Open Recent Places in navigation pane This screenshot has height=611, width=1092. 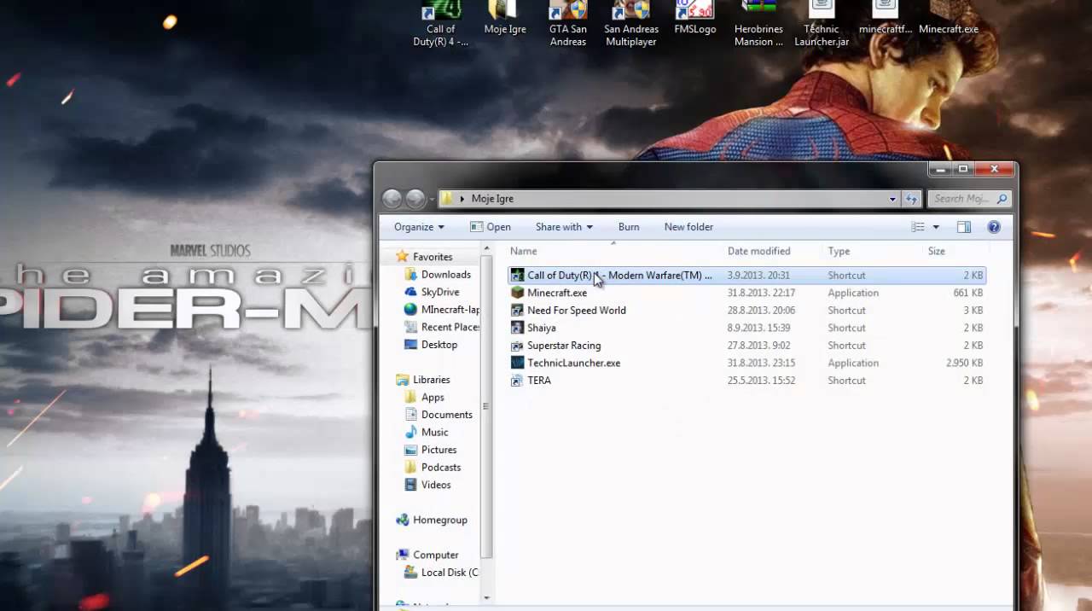click(x=442, y=327)
